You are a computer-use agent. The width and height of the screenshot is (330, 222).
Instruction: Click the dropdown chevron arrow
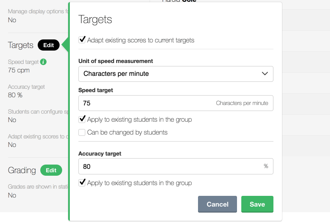tap(265, 74)
